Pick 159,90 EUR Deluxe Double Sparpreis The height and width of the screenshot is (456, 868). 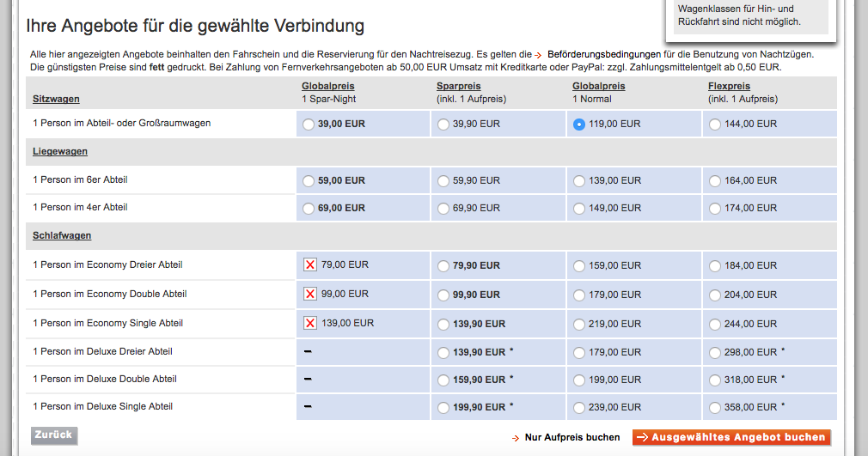(x=443, y=380)
